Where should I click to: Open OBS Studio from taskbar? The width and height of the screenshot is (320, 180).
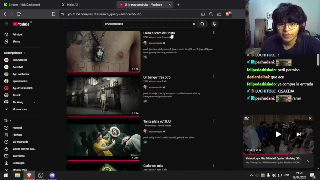(40, 175)
